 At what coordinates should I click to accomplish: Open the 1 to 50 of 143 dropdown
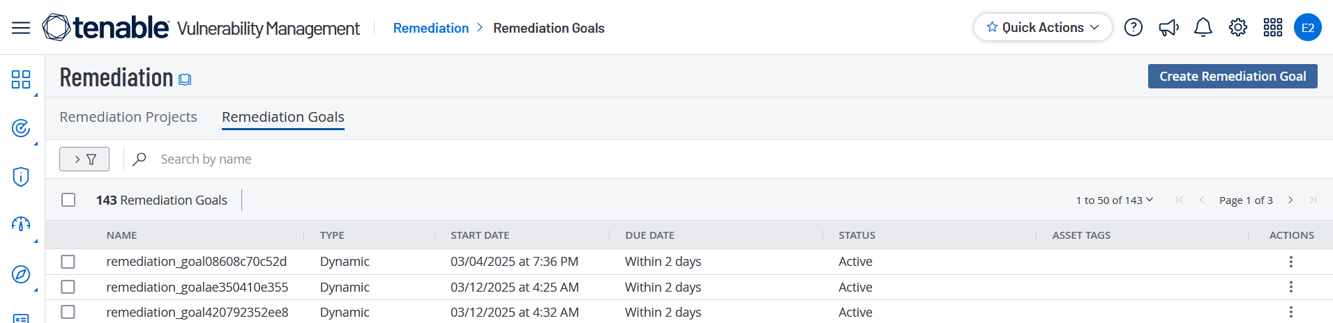(1114, 200)
